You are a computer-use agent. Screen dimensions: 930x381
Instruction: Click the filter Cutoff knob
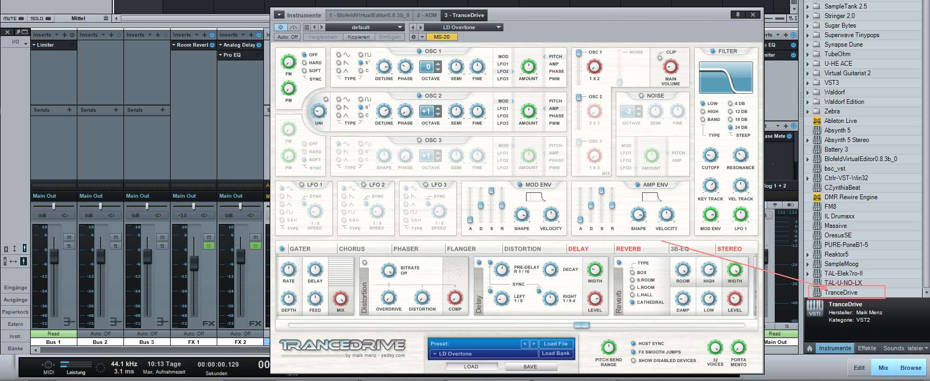(710, 155)
